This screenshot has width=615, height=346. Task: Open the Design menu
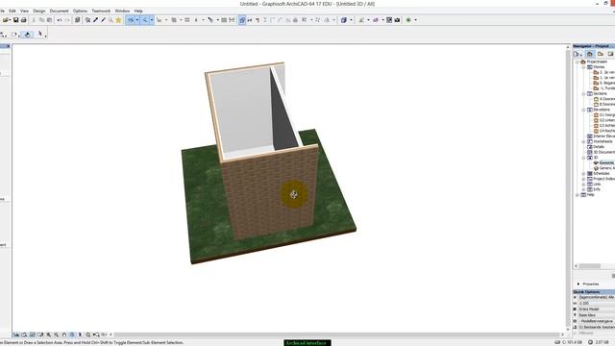(x=39, y=11)
